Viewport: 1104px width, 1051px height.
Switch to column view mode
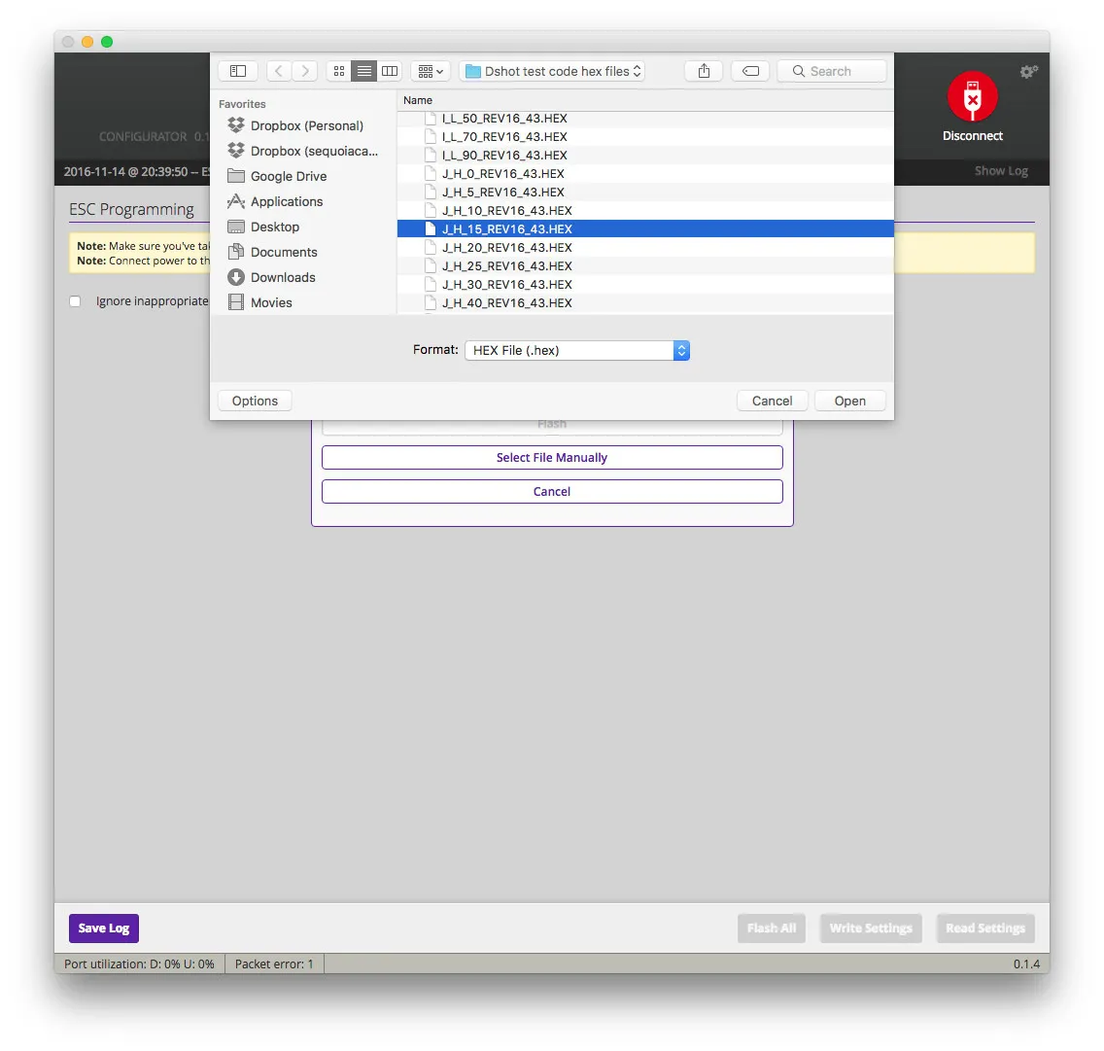(390, 71)
